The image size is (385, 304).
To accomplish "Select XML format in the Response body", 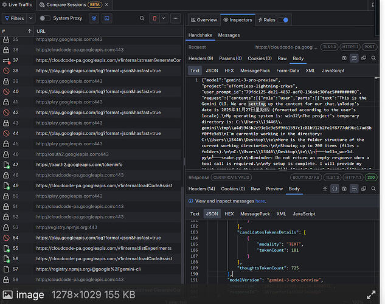I will pos(281,214).
